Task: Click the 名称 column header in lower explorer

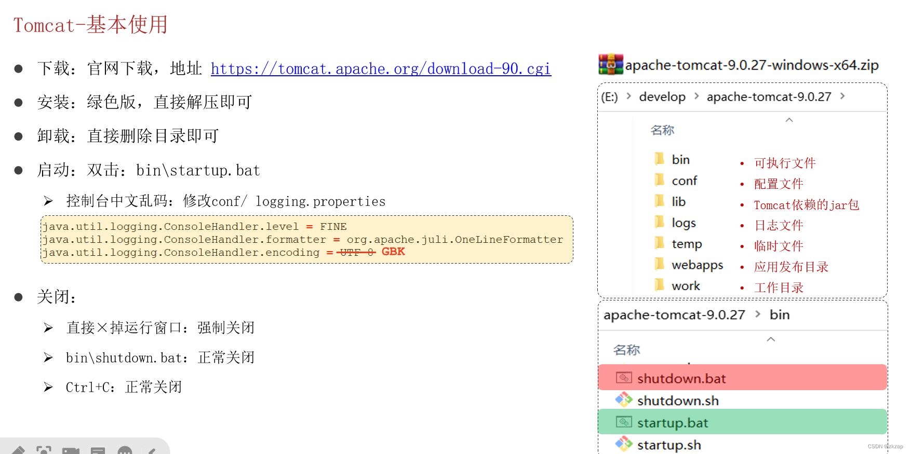Action: pos(626,350)
